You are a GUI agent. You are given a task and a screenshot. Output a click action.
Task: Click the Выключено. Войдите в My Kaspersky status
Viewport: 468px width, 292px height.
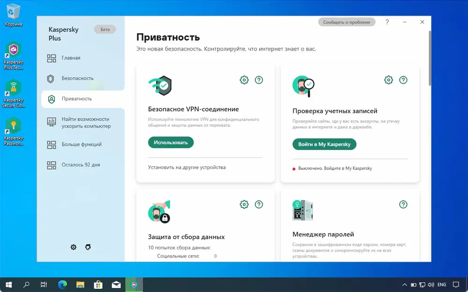tap(335, 168)
